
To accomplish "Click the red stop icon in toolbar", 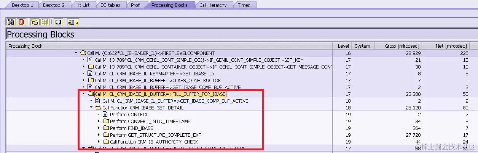I will coord(21,22).
